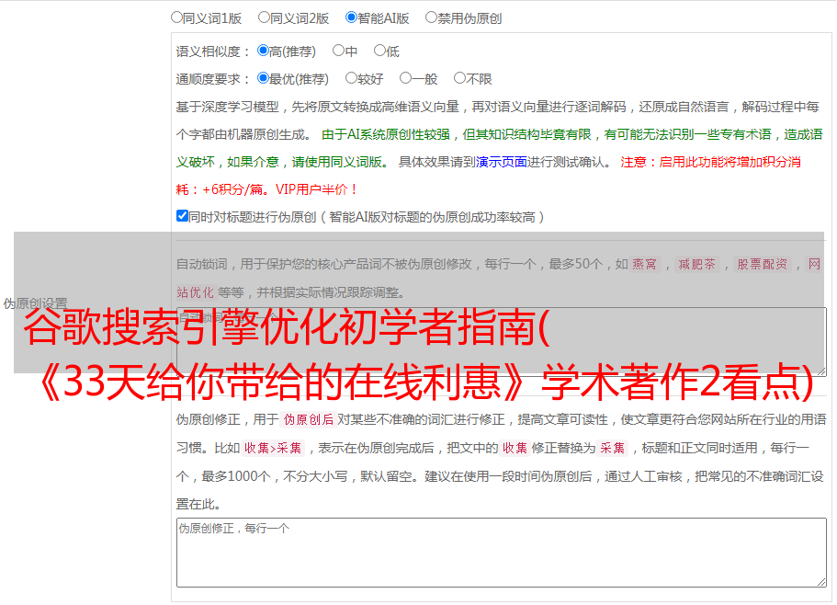Screen dimensions: 837x605
Task: Click inside the 伪原创修正 textarea
Action: [502, 553]
